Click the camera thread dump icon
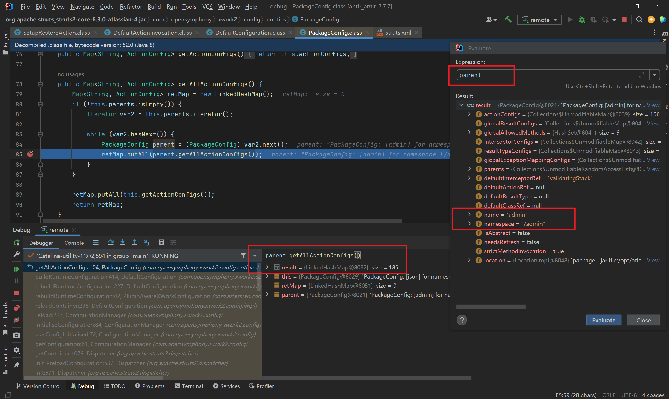 [16, 335]
